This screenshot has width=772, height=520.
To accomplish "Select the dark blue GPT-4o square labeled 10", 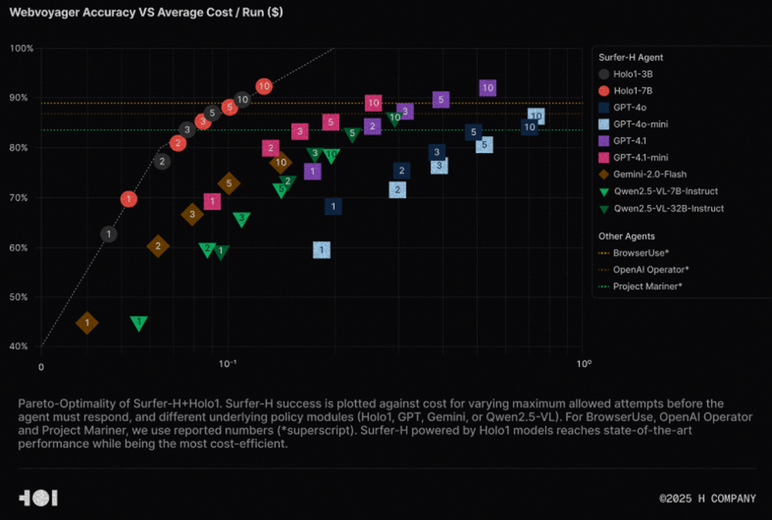I will click(530, 127).
